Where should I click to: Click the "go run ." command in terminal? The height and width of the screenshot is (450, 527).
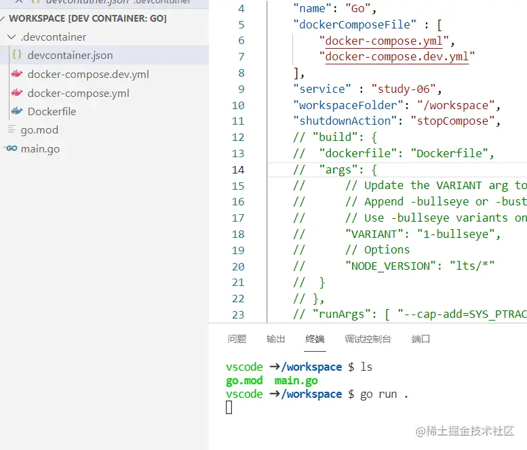384,394
